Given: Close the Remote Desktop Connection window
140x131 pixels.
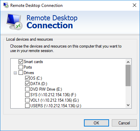Looking at the screenshot, I should pos(134,5).
